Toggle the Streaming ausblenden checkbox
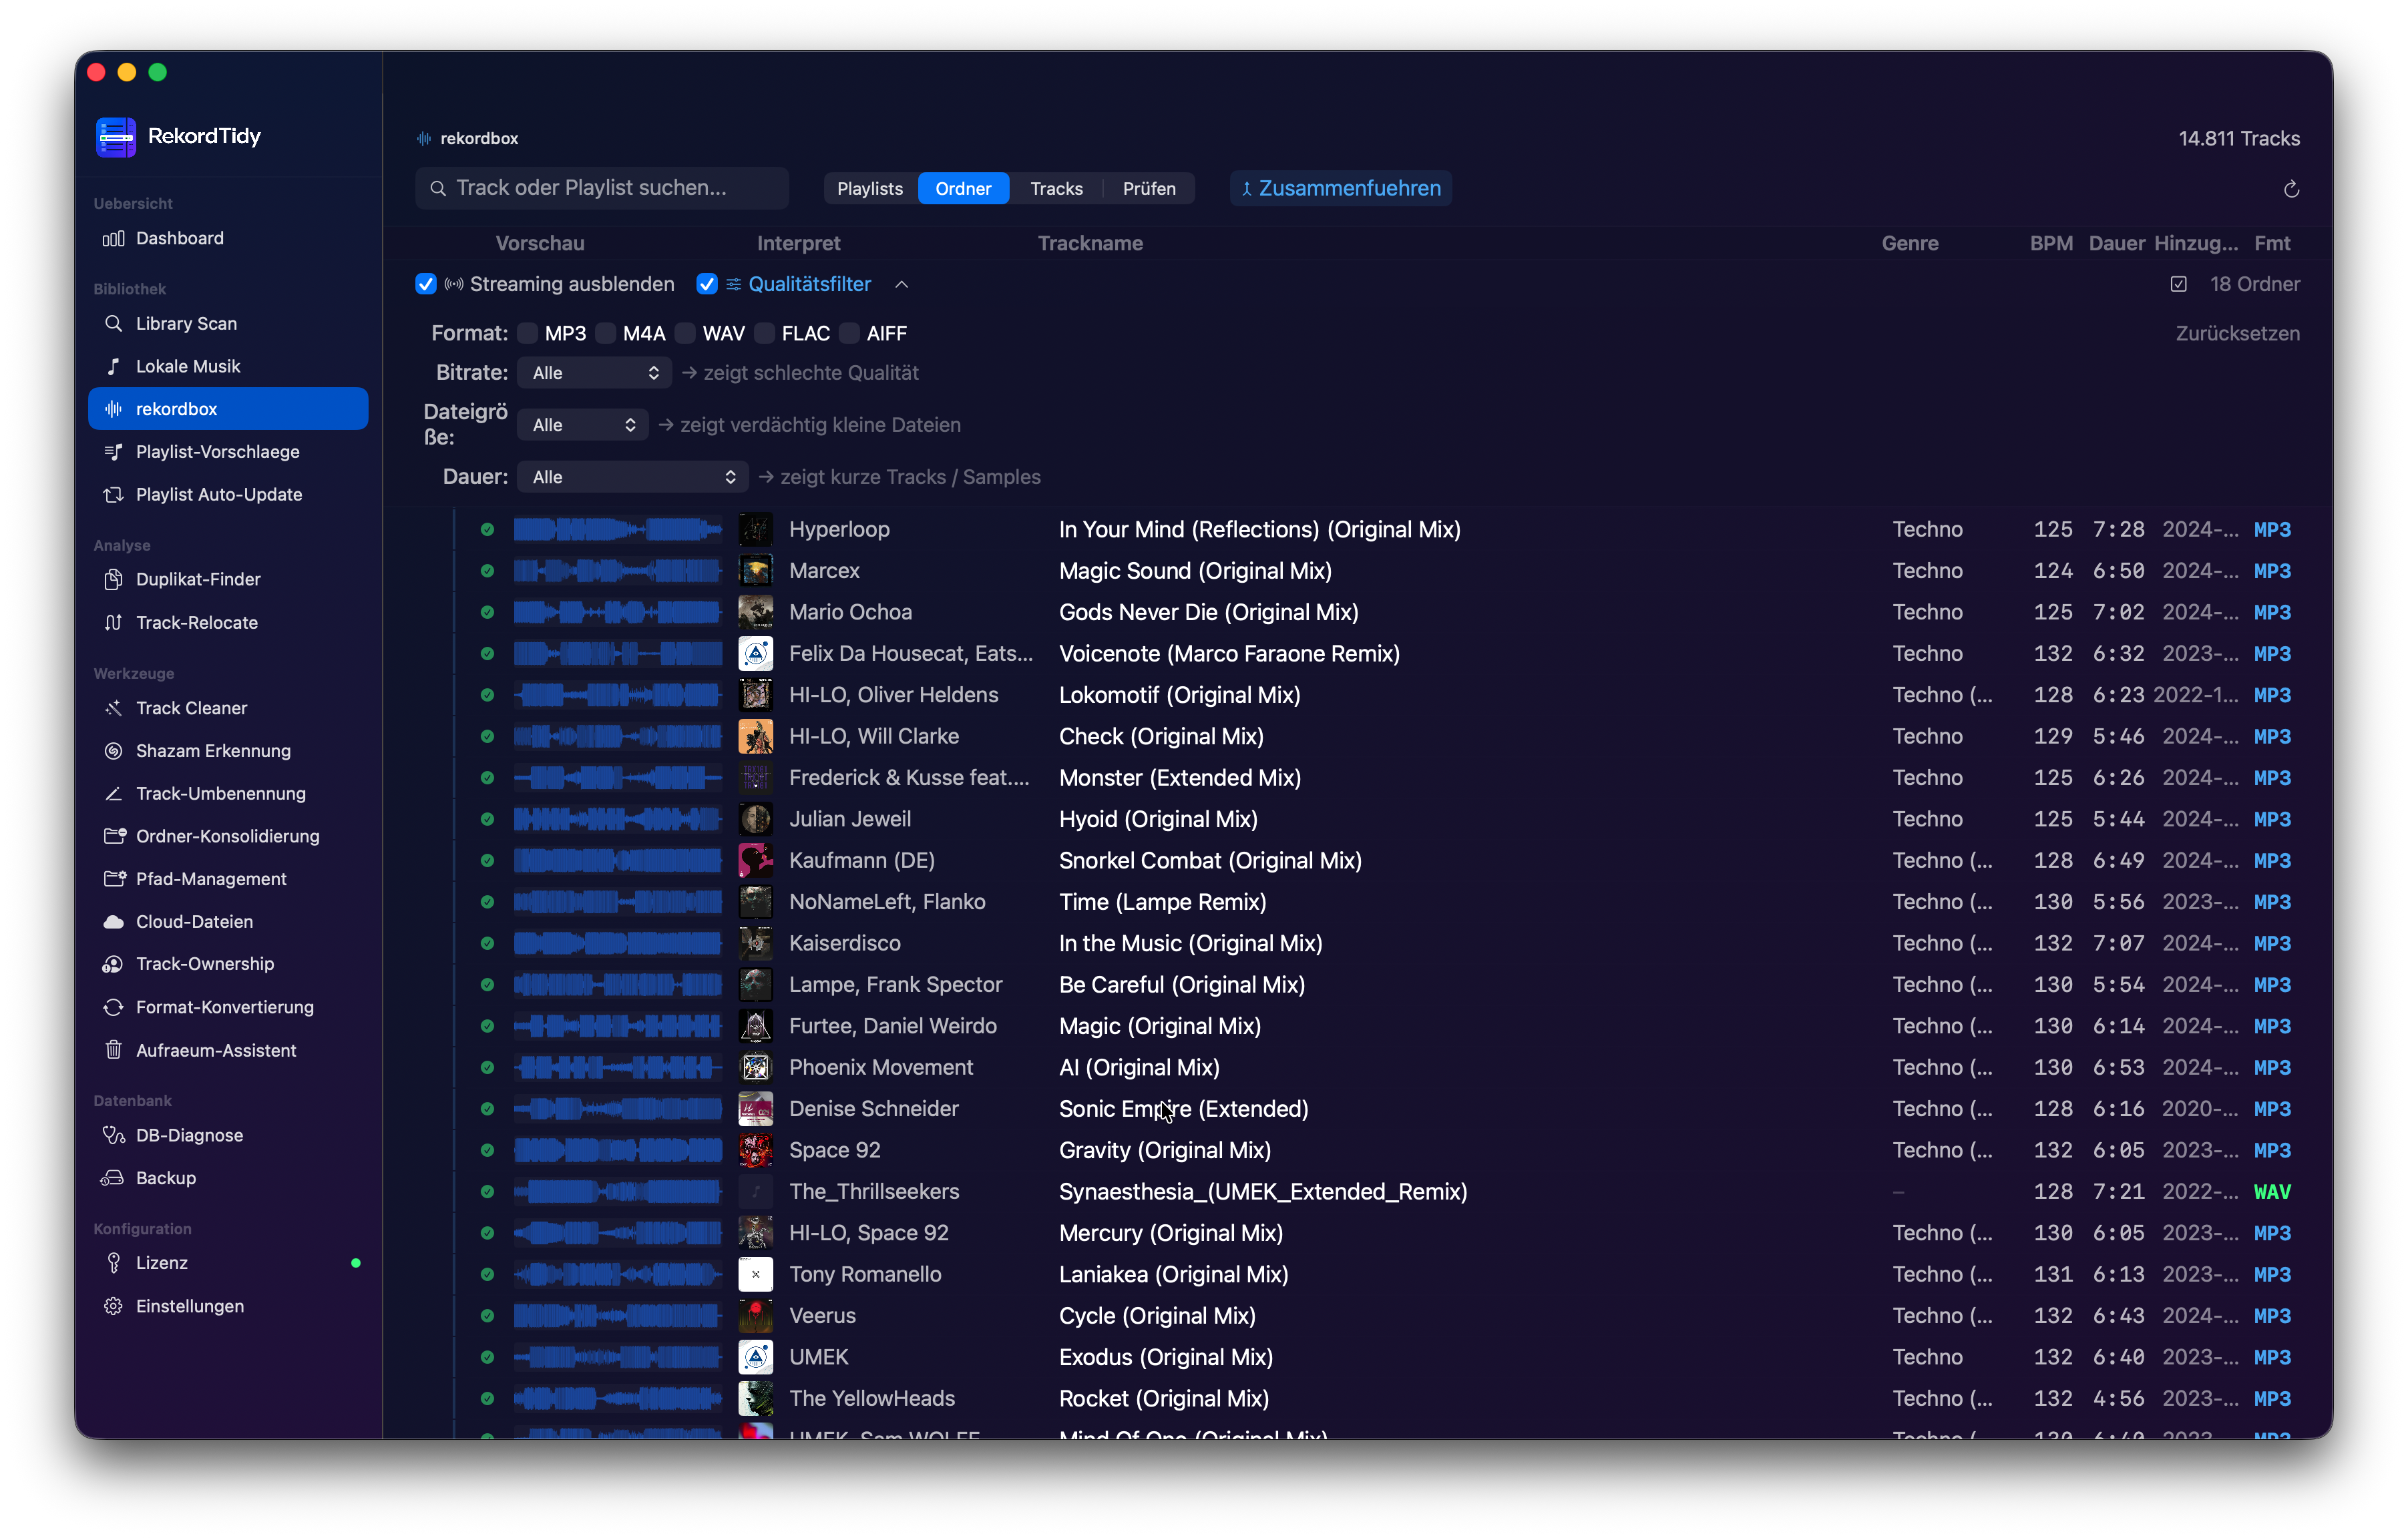Viewport: 2408px width, 1538px height. tap(426, 285)
